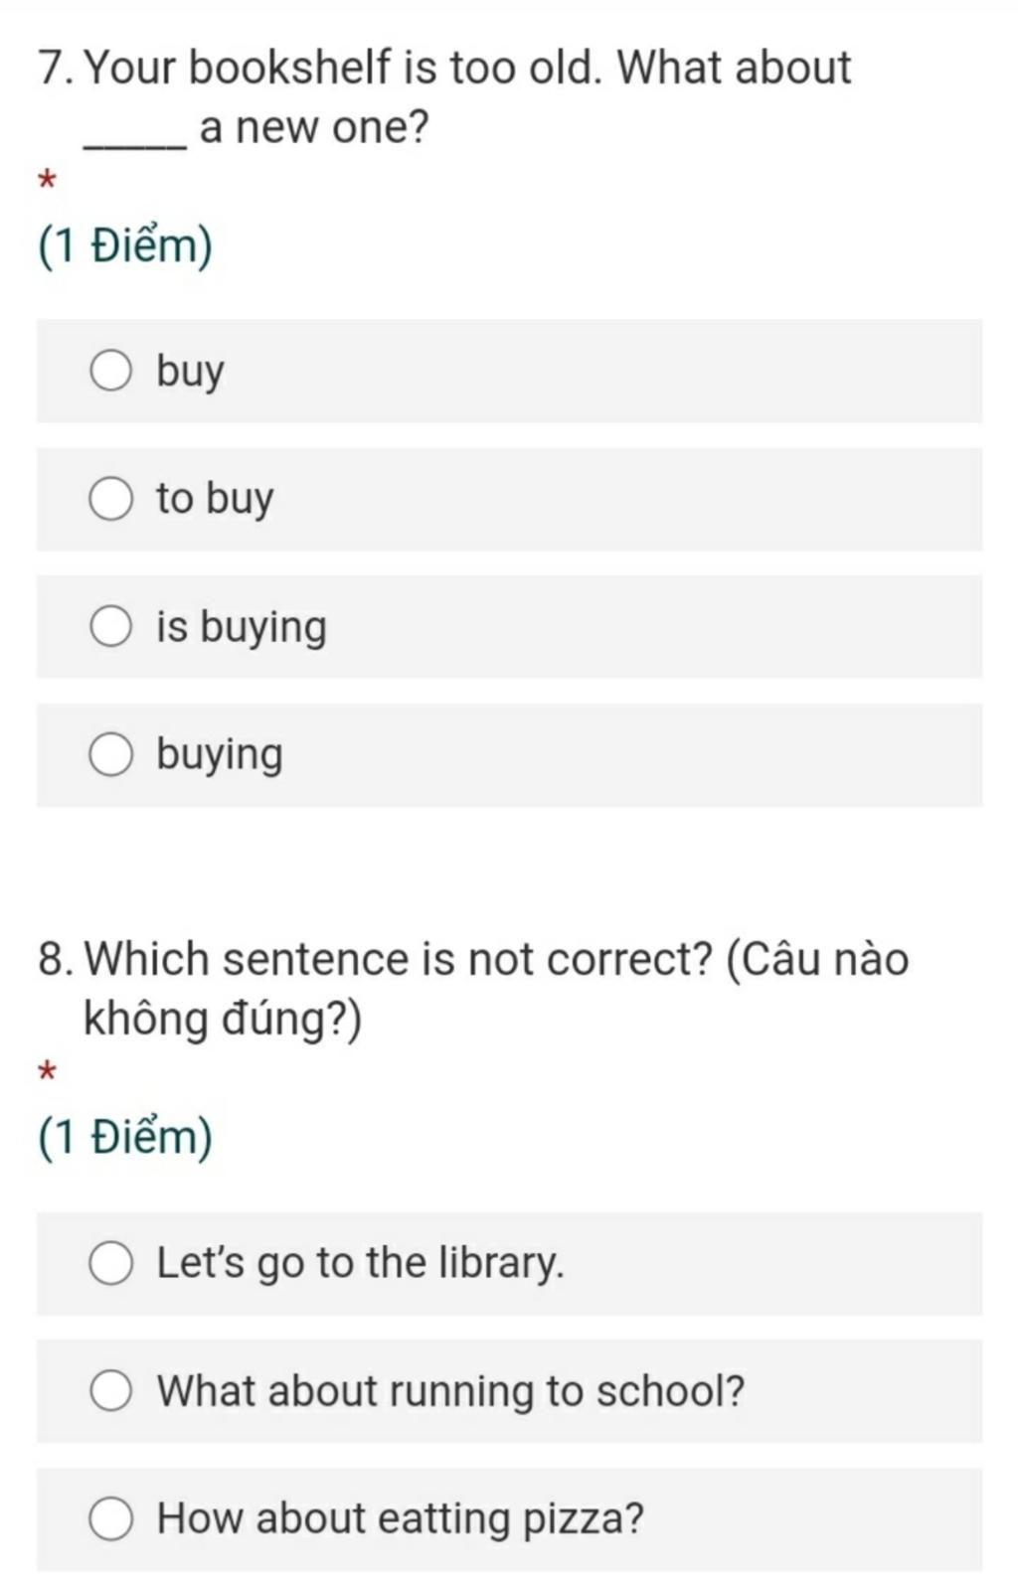1018x1584 pixels.
Task: Click question 8 "Which sentence is not correct?" text
Action: [x=473, y=989]
